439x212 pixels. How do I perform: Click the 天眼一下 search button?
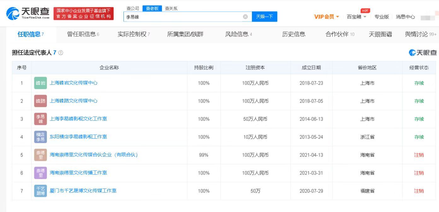point(264,17)
